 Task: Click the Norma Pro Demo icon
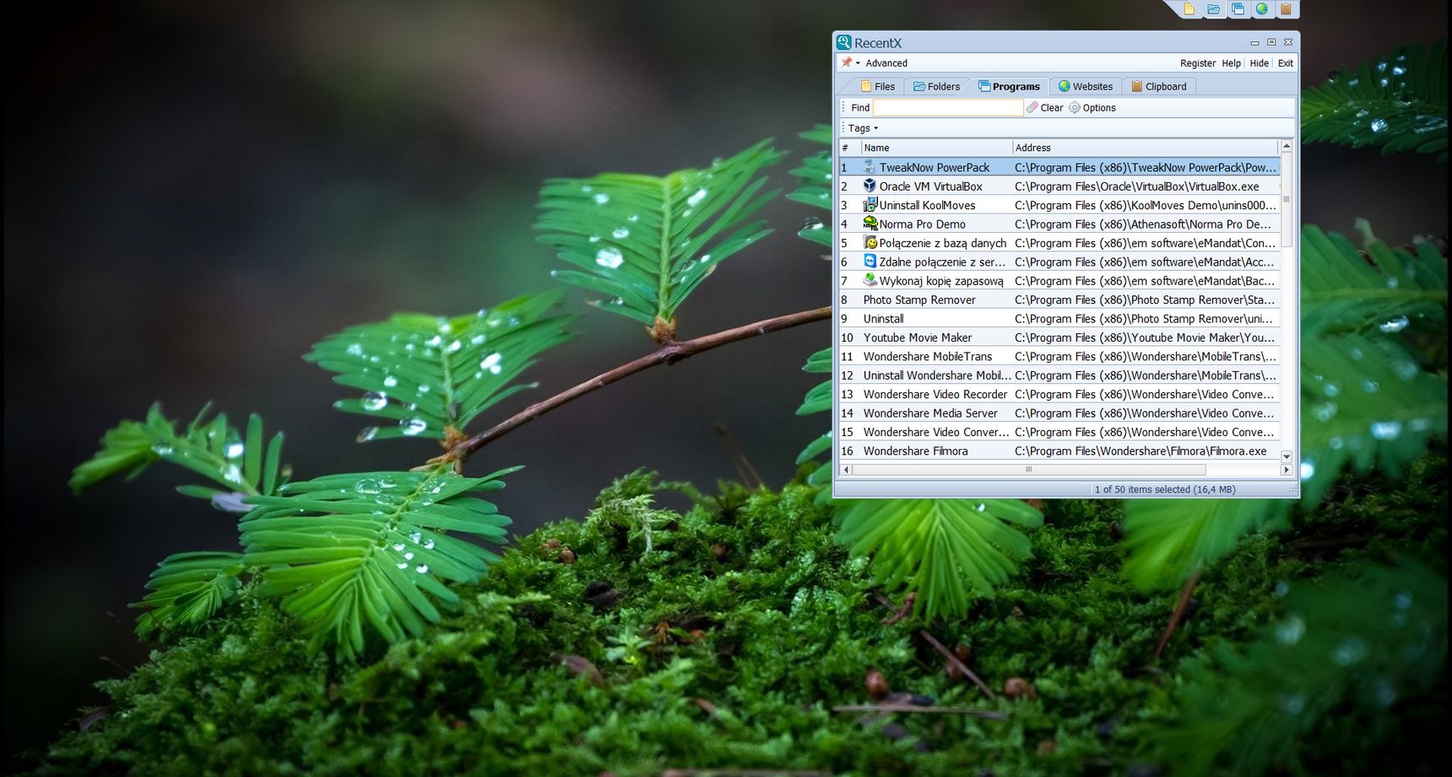[870, 224]
